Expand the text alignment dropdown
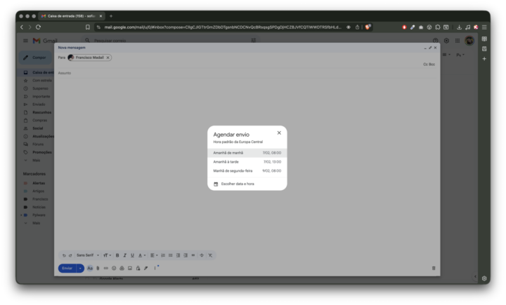The width and height of the screenshot is (506, 305). [x=154, y=255]
